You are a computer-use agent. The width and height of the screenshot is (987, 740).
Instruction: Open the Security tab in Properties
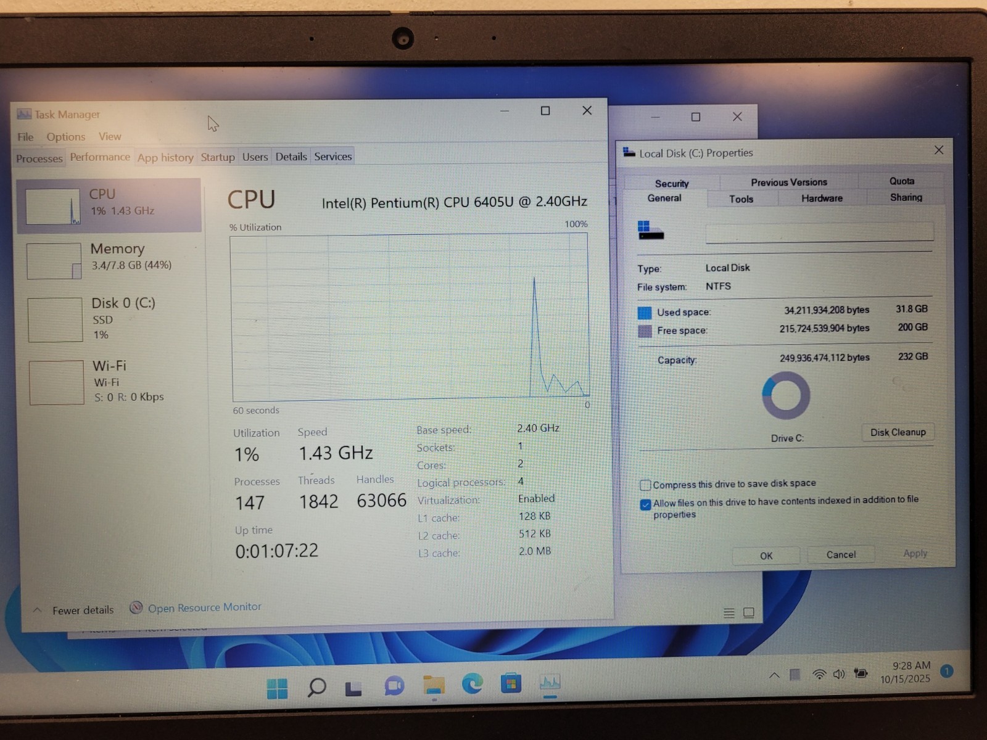(x=672, y=183)
